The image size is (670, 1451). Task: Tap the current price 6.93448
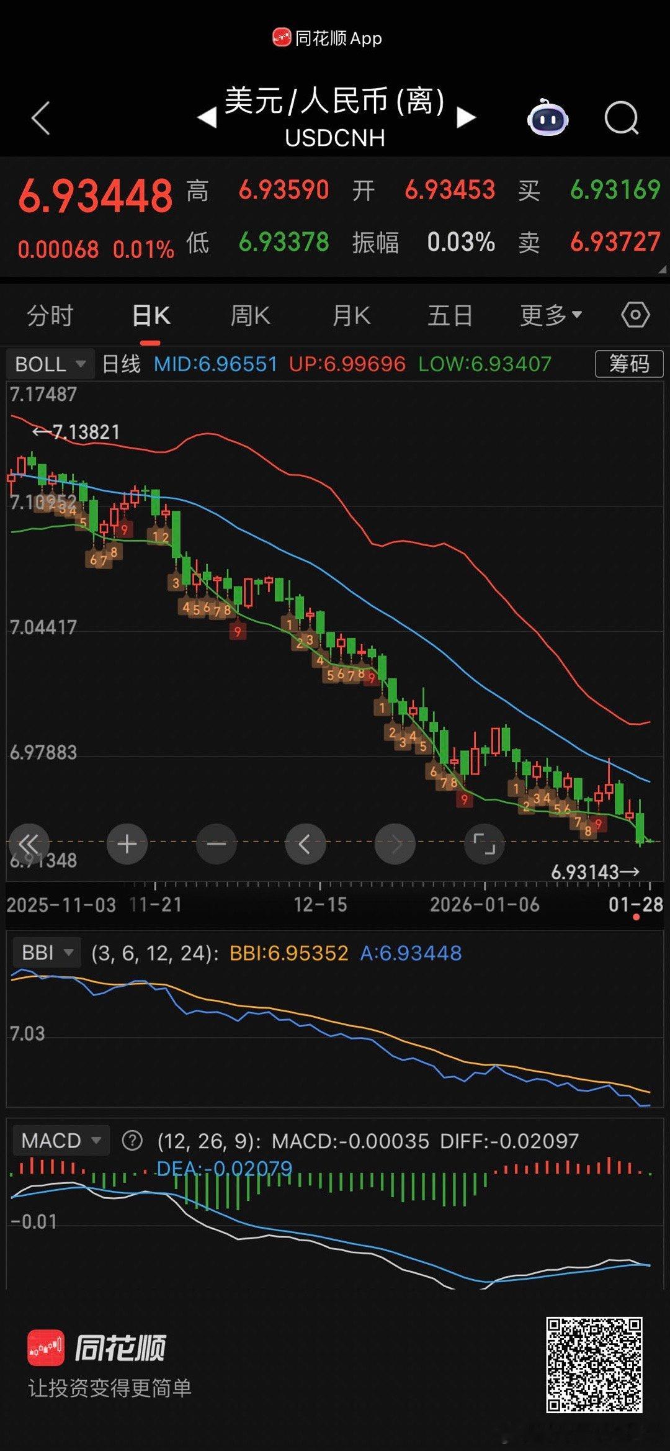(96, 197)
